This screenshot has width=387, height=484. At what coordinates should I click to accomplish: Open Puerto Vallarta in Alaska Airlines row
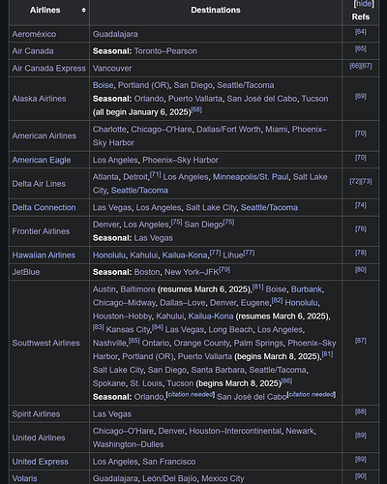pyautogui.click(x=195, y=99)
